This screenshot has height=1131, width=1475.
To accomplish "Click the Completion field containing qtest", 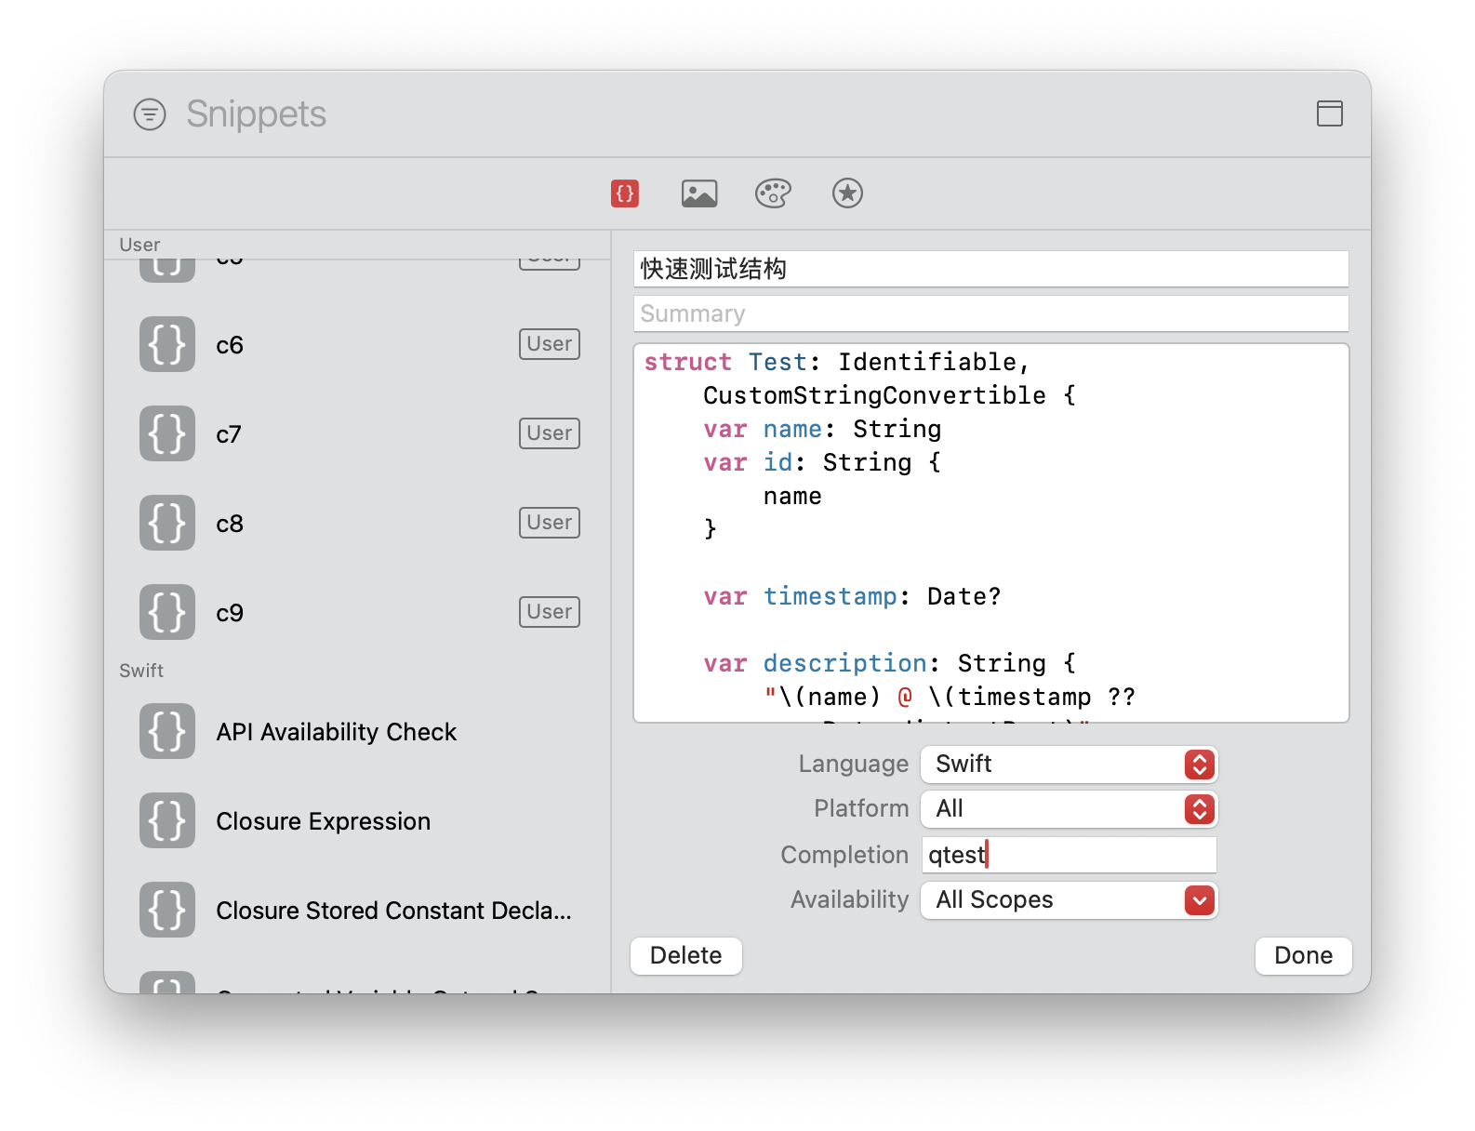I will point(1070,855).
